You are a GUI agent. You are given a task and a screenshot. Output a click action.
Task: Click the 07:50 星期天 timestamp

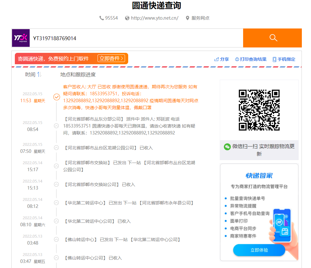(x=33, y=151)
